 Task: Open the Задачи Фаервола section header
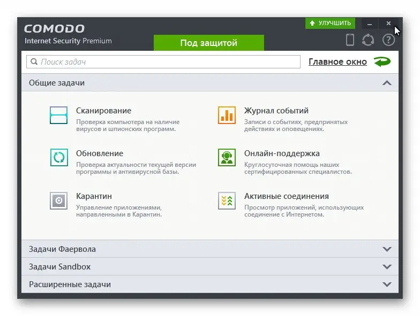210,249
